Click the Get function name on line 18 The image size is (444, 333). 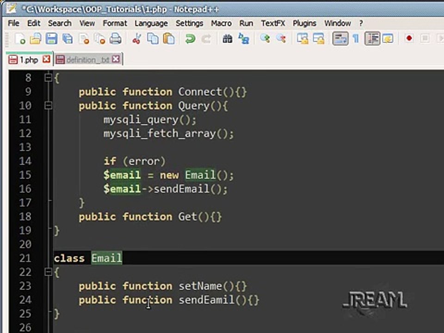[x=187, y=216]
